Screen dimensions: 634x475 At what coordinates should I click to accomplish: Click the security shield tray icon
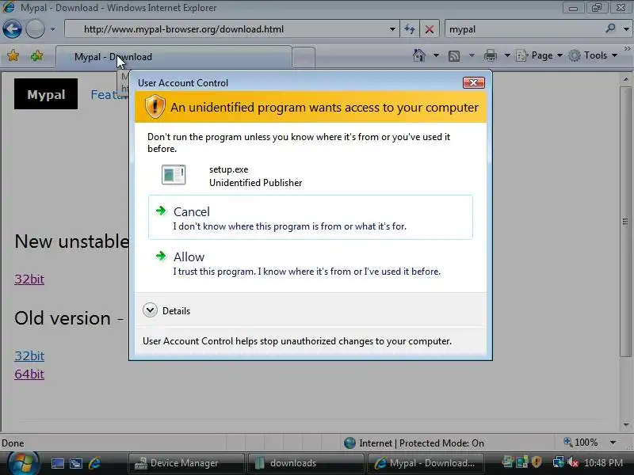click(537, 462)
